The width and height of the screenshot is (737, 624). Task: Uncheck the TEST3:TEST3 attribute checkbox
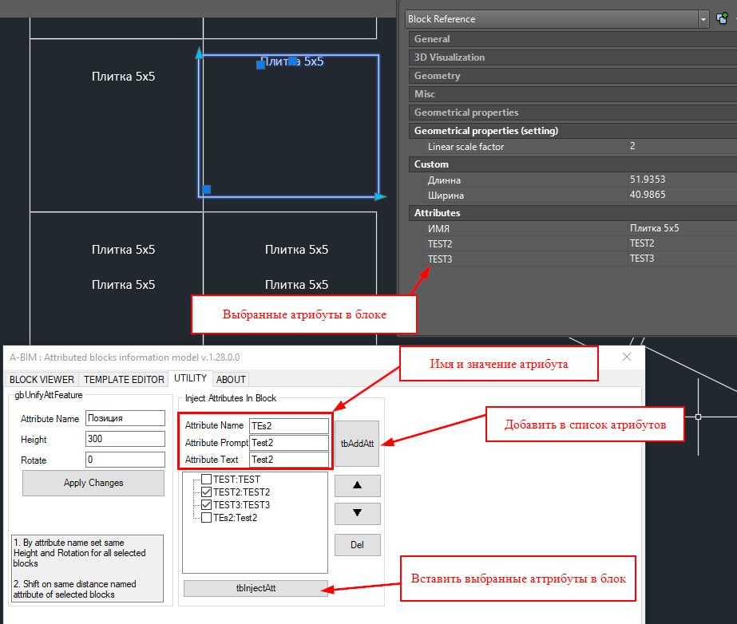point(207,505)
